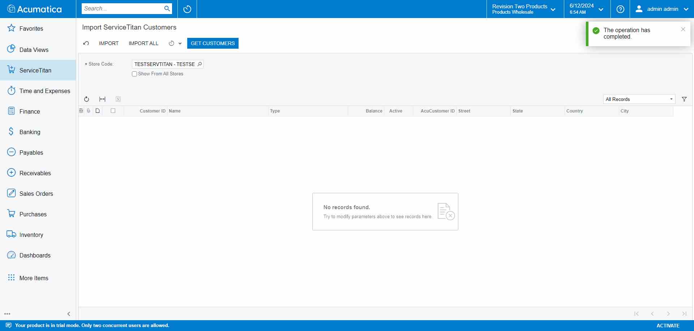The height and width of the screenshot is (331, 694).
Task: Open Time and Expenses workspace
Action: tap(38, 91)
